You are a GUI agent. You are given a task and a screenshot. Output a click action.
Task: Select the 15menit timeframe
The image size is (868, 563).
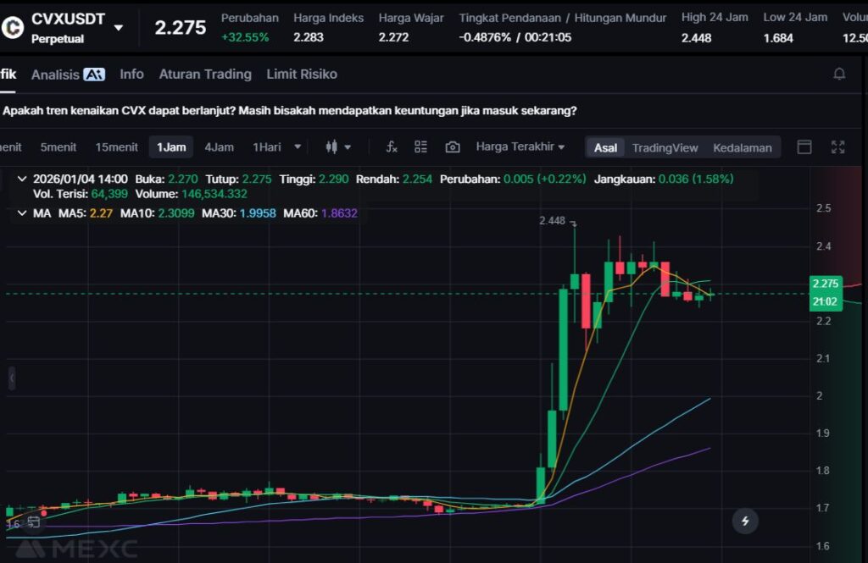click(116, 147)
